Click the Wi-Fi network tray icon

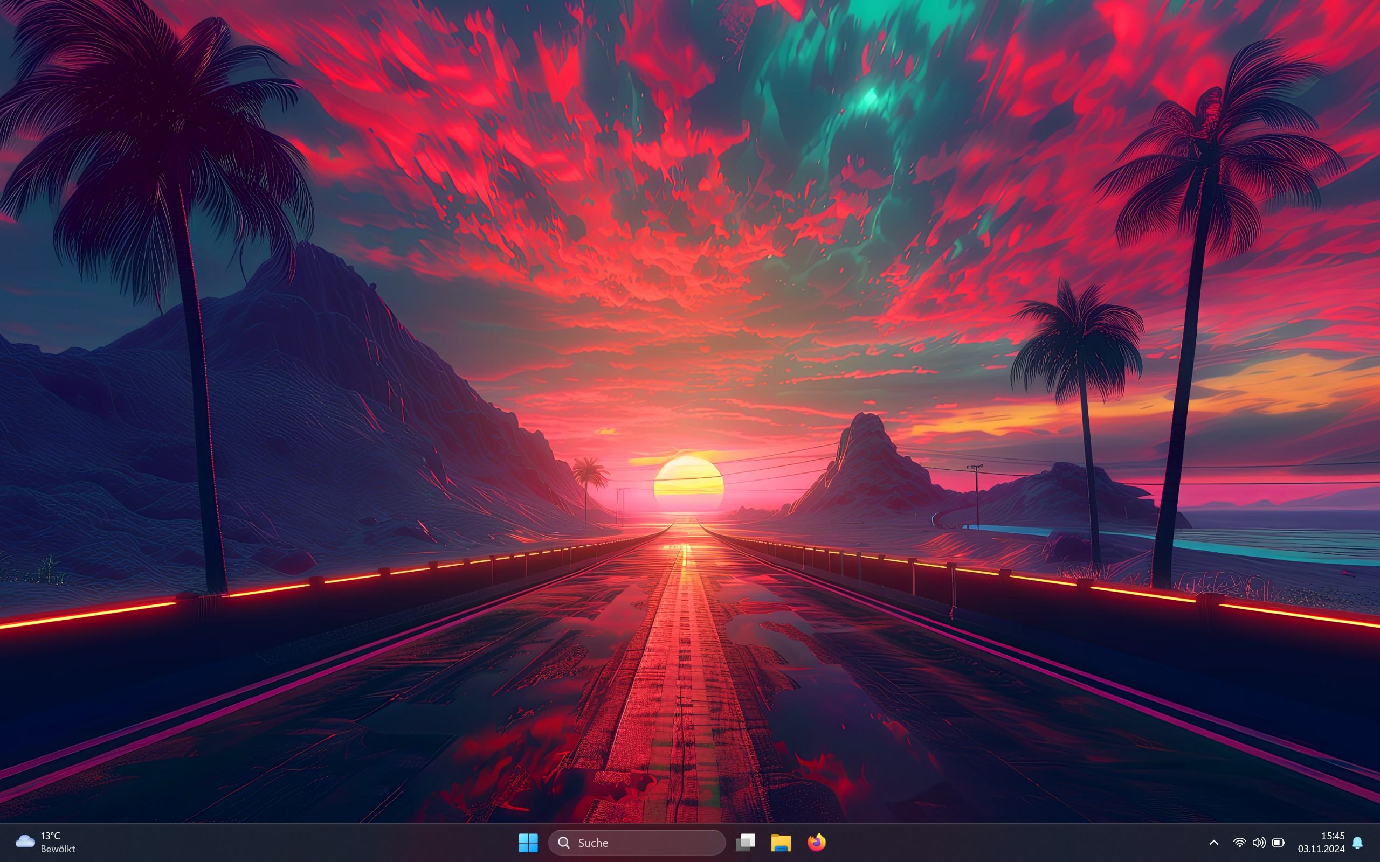(x=1239, y=842)
